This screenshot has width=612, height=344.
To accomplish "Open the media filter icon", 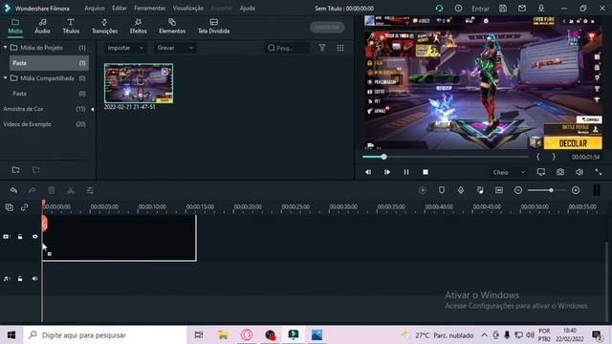I will [322, 48].
